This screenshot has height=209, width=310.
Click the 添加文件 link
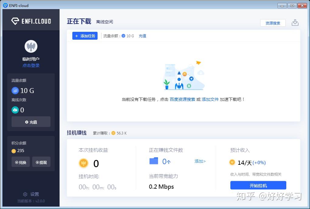pos(210,99)
